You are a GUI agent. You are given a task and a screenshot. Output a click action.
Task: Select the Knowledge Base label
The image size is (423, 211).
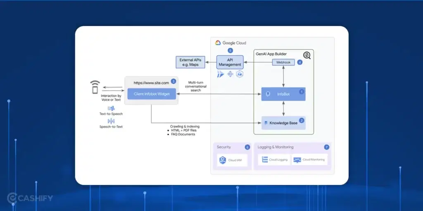(283, 123)
